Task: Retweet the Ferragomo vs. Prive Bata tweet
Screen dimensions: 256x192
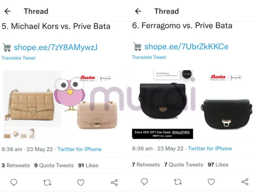Action: click(x=178, y=182)
